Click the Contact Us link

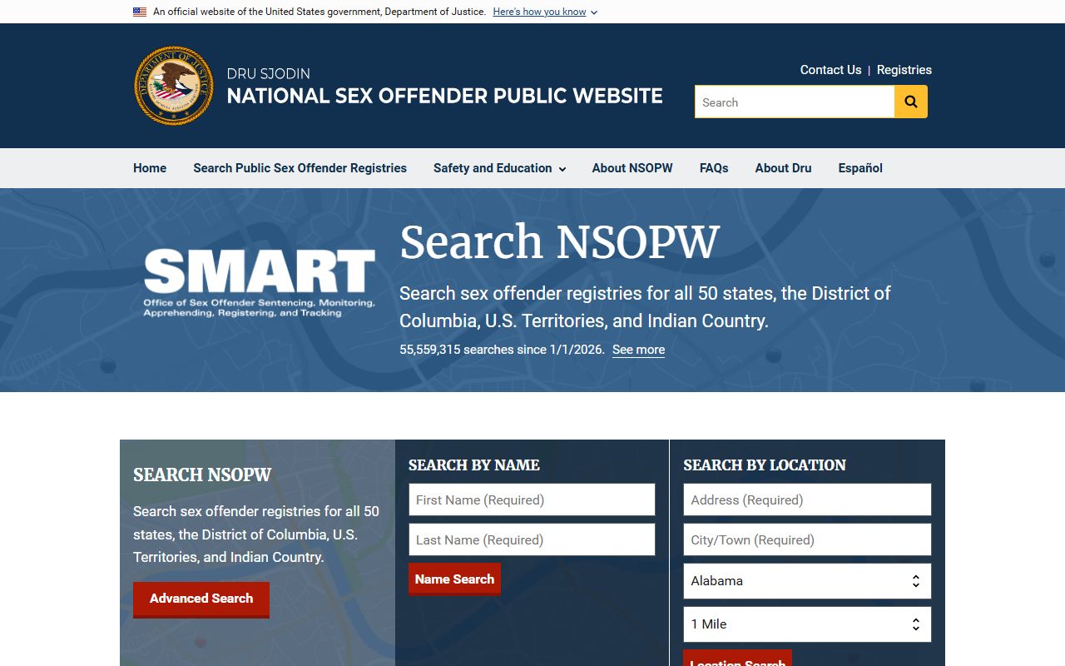pyautogui.click(x=830, y=70)
